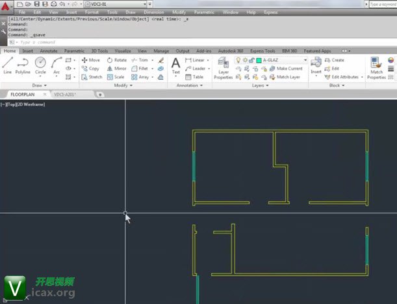
Task: Switch to the Insert ribbon tab
Action: click(x=27, y=51)
